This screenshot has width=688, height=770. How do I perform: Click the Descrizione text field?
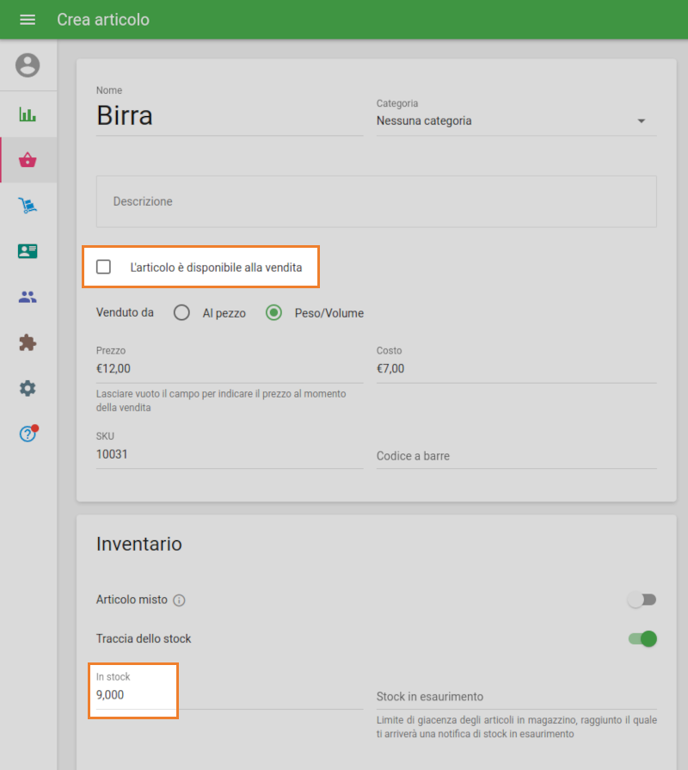pyautogui.click(x=376, y=201)
